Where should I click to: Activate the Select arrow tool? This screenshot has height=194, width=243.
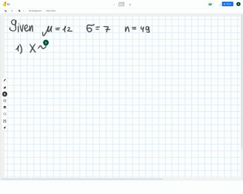point(5,94)
